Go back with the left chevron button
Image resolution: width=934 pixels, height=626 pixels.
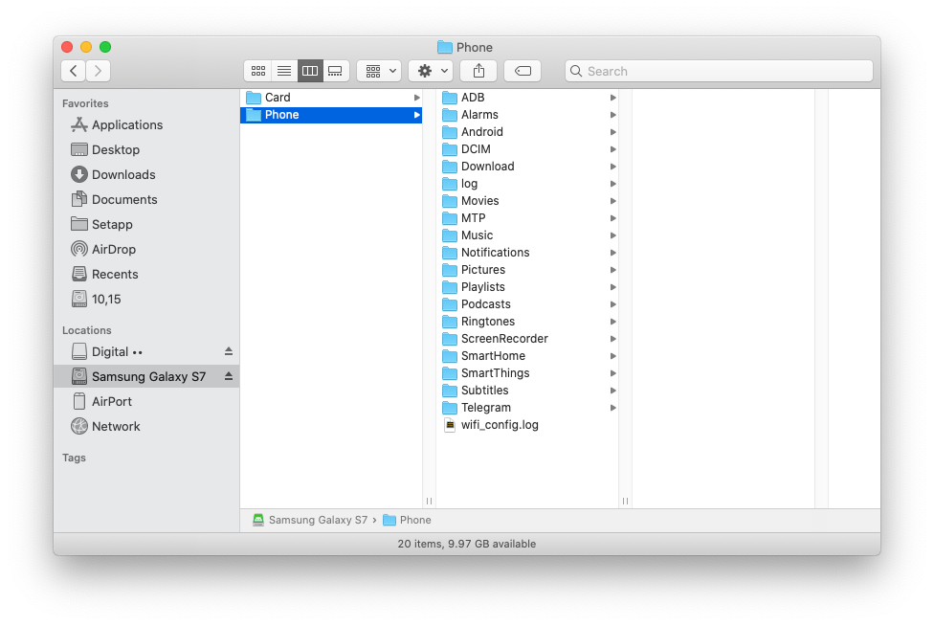pos(74,71)
